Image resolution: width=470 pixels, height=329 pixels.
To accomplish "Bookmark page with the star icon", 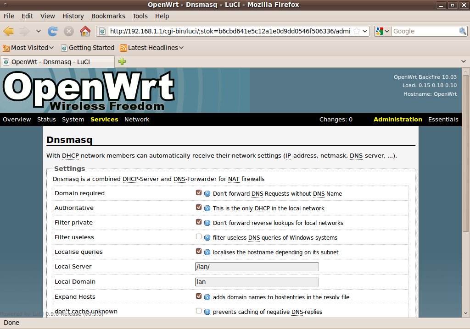I will click(x=357, y=31).
